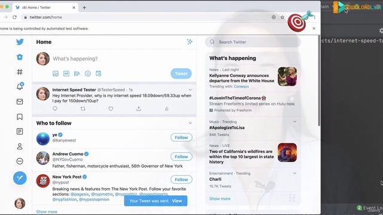Click ye profile avatar
383x215 pixels.
pyautogui.click(x=43, y=139)
